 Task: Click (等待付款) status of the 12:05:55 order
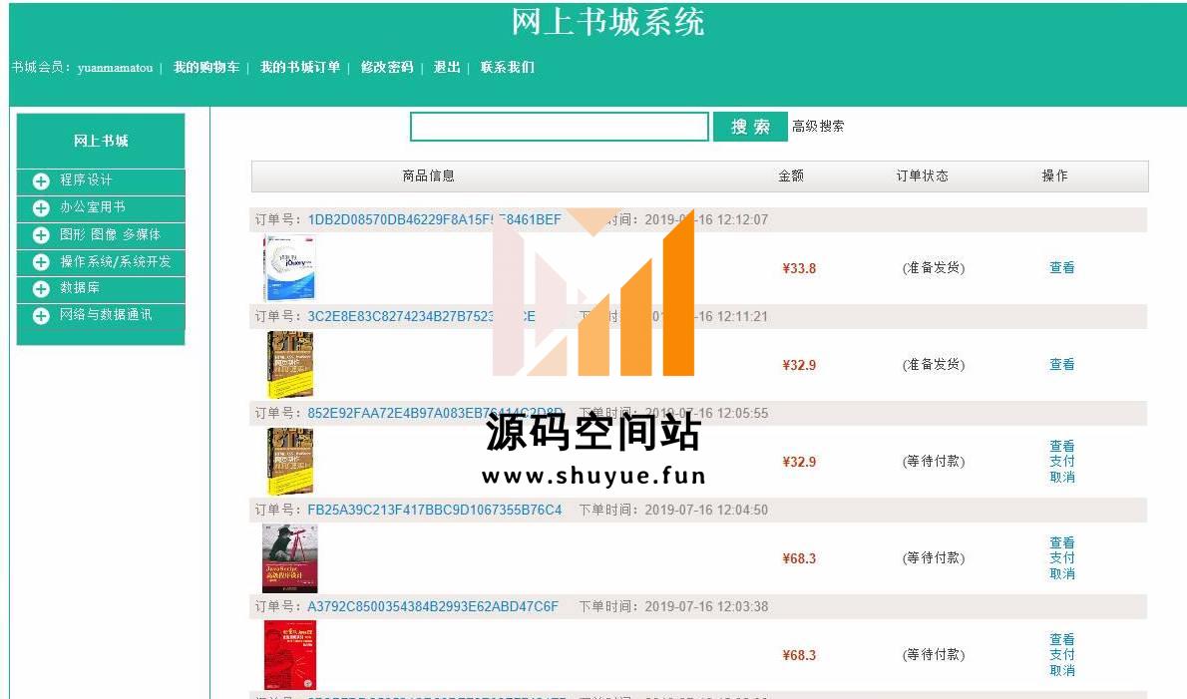coord(934,462)
